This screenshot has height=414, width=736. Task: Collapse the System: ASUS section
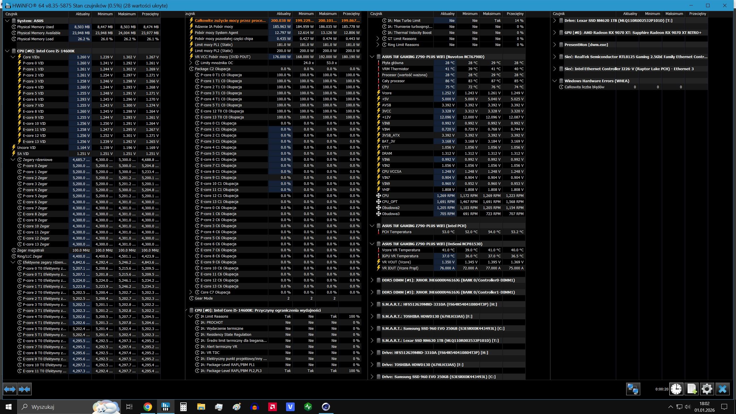pos(7,21)
